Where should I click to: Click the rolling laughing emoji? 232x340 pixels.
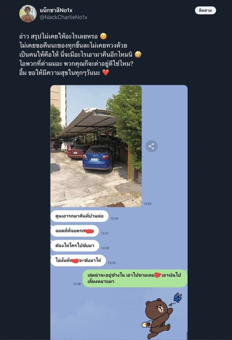tap(138, 54)
